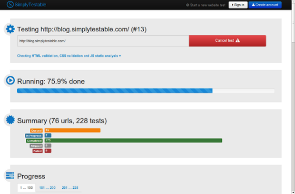This screenshot has width=295, height=194.
Task: Click the page vertical scrollbar
Action: (293, 97)
